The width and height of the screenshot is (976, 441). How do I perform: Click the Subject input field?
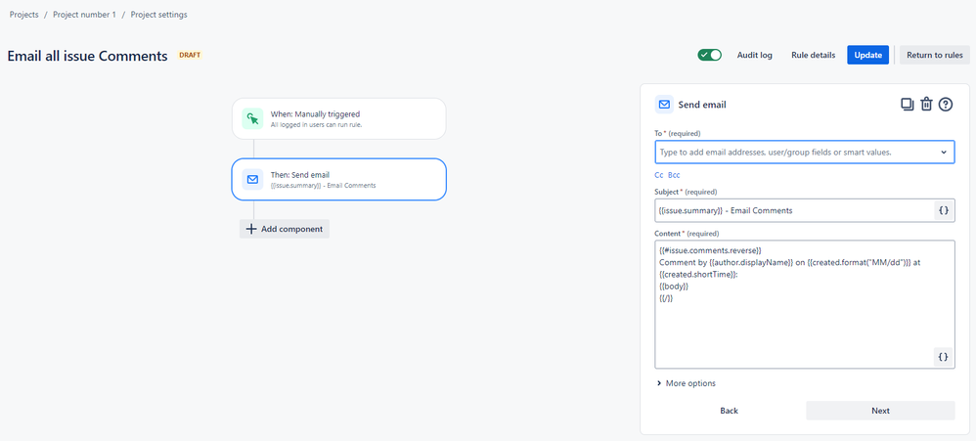(x=792, y=210)
